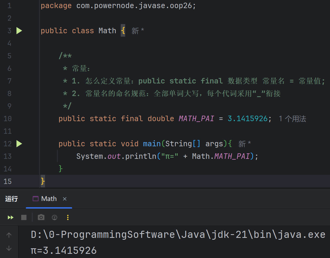The height and width of the screenshot is (258, 330).
Task: Rerun Math with the double-arrow icon
Action: [x=10, y=217]
